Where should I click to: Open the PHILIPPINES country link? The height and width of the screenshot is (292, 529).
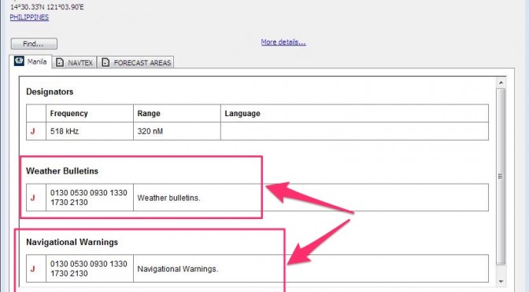pyautogui.click(x=29, y=17)
